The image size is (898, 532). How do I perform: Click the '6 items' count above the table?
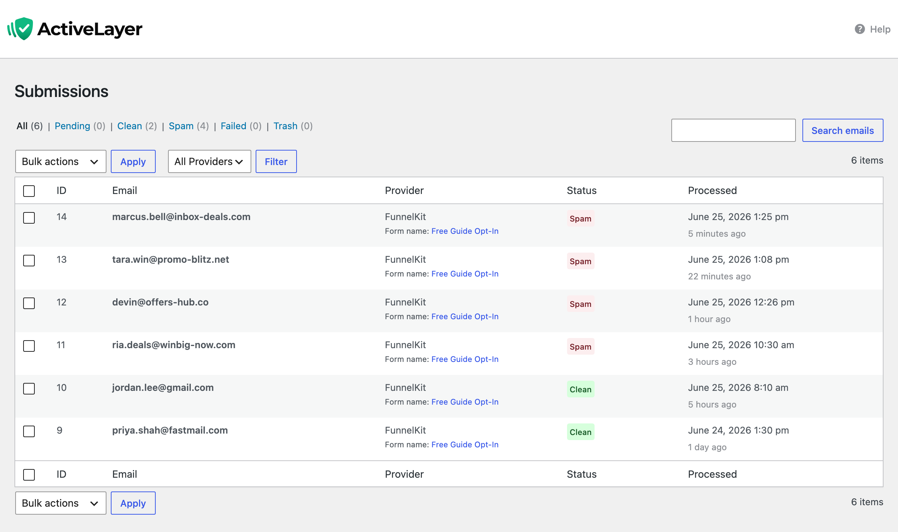pyautogui.click(x=867, y=160)
